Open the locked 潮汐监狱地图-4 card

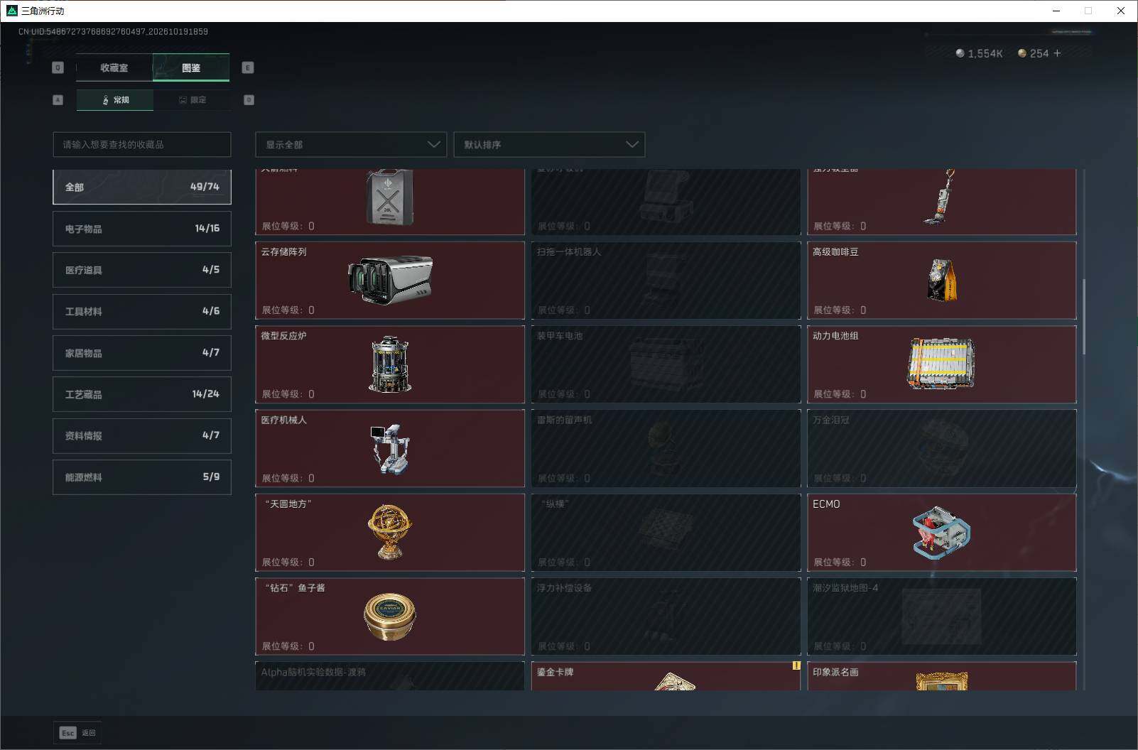click(942, 616)
